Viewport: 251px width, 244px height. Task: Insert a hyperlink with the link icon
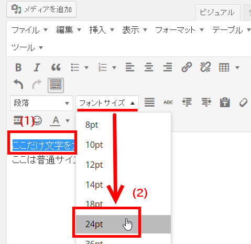pos(187,67)
